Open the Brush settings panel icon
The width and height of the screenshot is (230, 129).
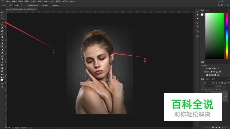(197, 23)
